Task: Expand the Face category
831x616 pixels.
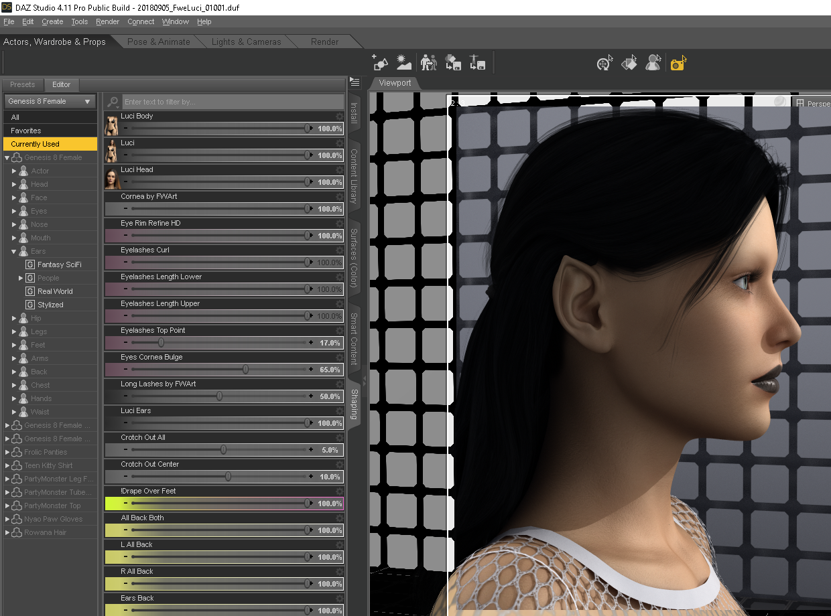Action: click(x=14, y=198)
